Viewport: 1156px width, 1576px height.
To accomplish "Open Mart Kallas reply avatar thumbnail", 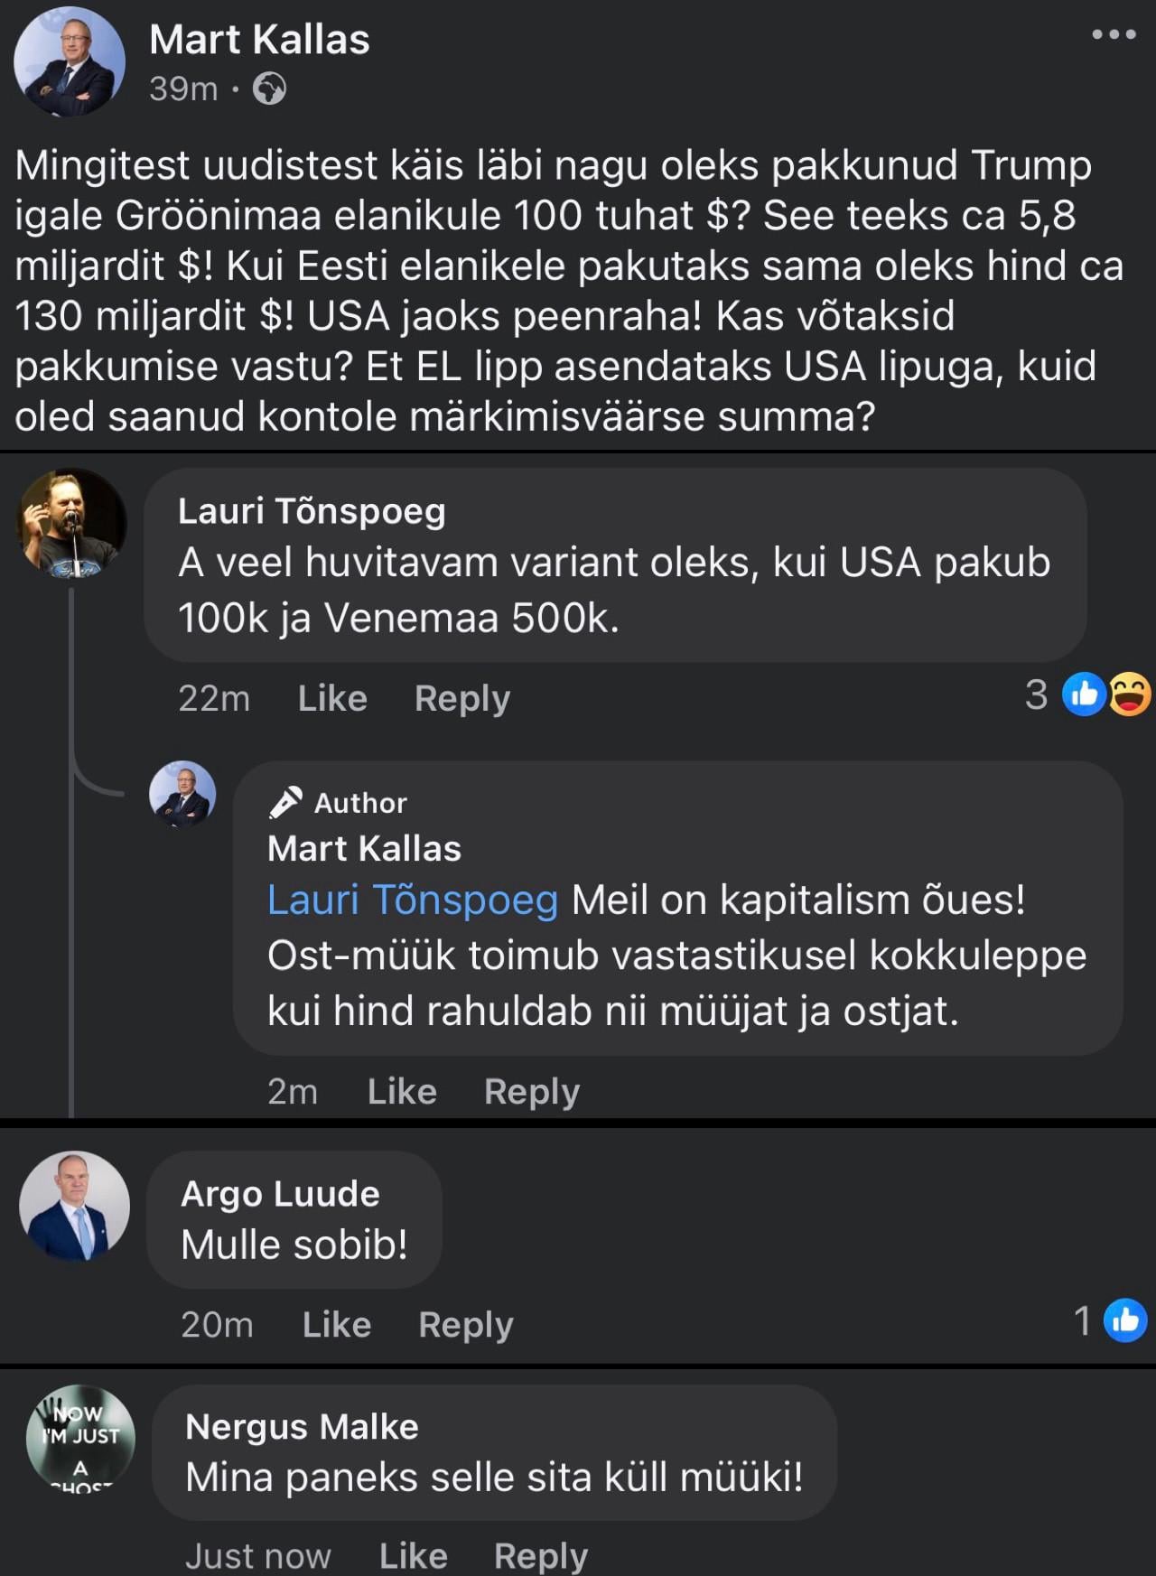I will pyautogui.click(x=182, y=794).
